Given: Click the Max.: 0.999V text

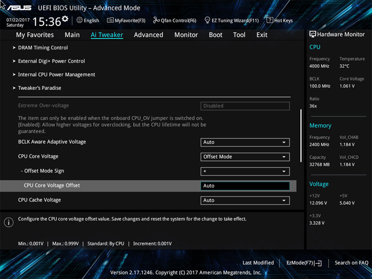Looking at the screenshot, I should click(65, 244).
